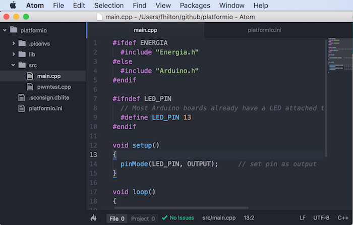Open the File menu
Viewport: 353px width, 225px height.
tap(58, 6)
